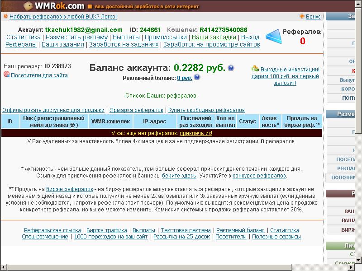Open 'Купить свободных рефералов' link
Viewport: 362px width, 271px height.
(206, 110)
